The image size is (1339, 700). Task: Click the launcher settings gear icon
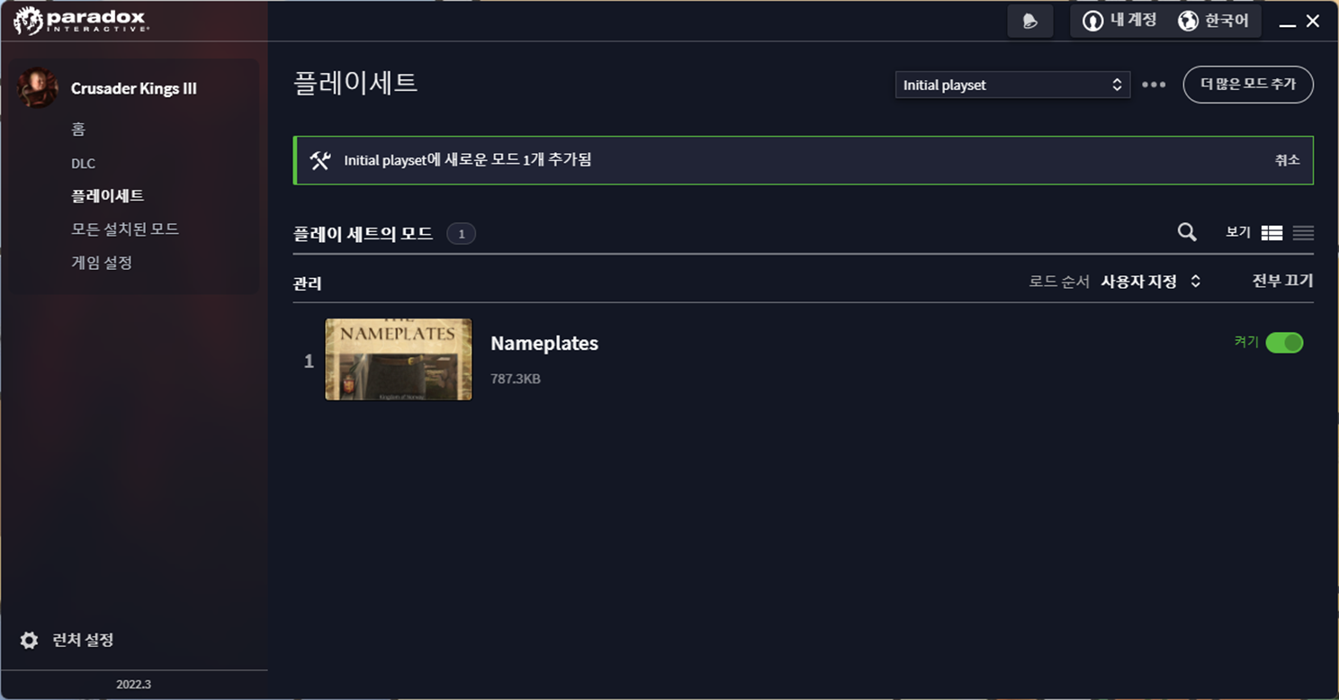(30, 640)
